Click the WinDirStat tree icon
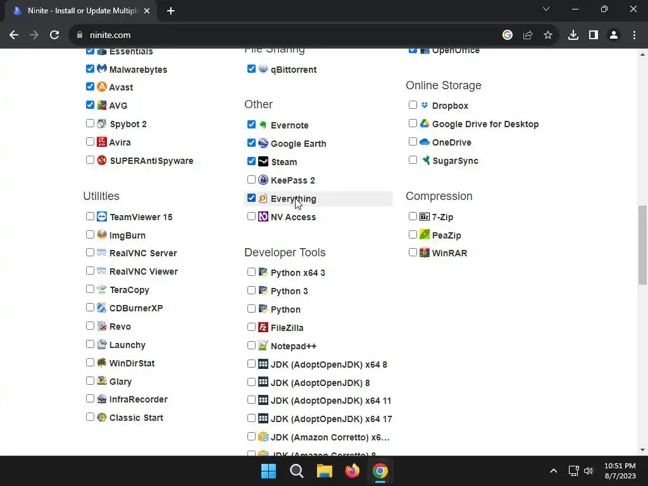The width and height of the screenshot is (648, 486). 102,363
